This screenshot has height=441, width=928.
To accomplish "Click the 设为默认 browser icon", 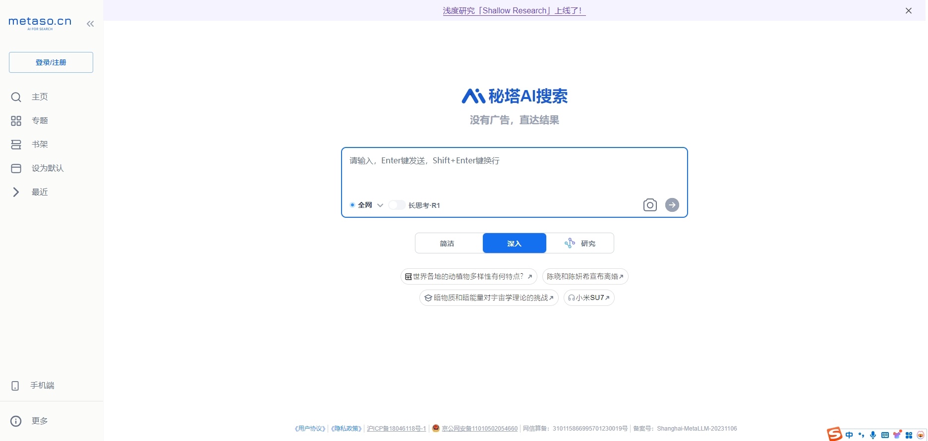I will pos(16,168).
